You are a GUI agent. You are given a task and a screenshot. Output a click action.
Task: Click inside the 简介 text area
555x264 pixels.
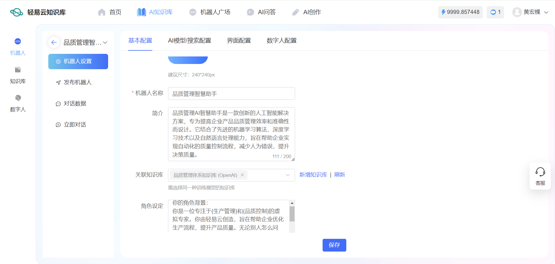click(232, 134)
